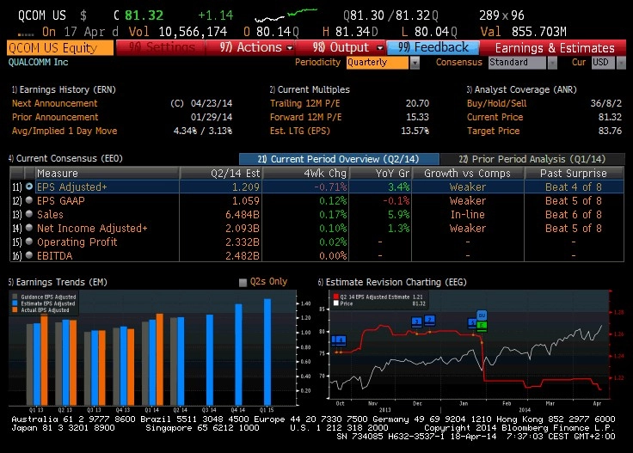Screen dimensions: 633x453
Task: Click the GU guidance marker on revision chart
Action: click(482, 315)
